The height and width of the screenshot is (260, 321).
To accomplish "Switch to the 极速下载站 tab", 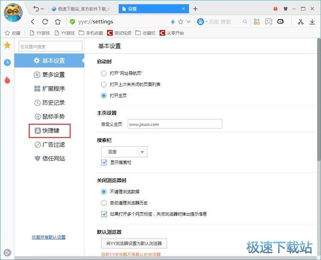I will 81,9.
